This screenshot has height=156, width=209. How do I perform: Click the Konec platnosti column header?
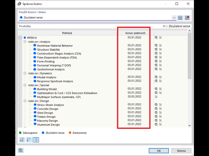(x=135, y=33)
